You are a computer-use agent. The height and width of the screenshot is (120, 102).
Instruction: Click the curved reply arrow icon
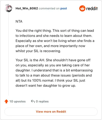point(33,101)
